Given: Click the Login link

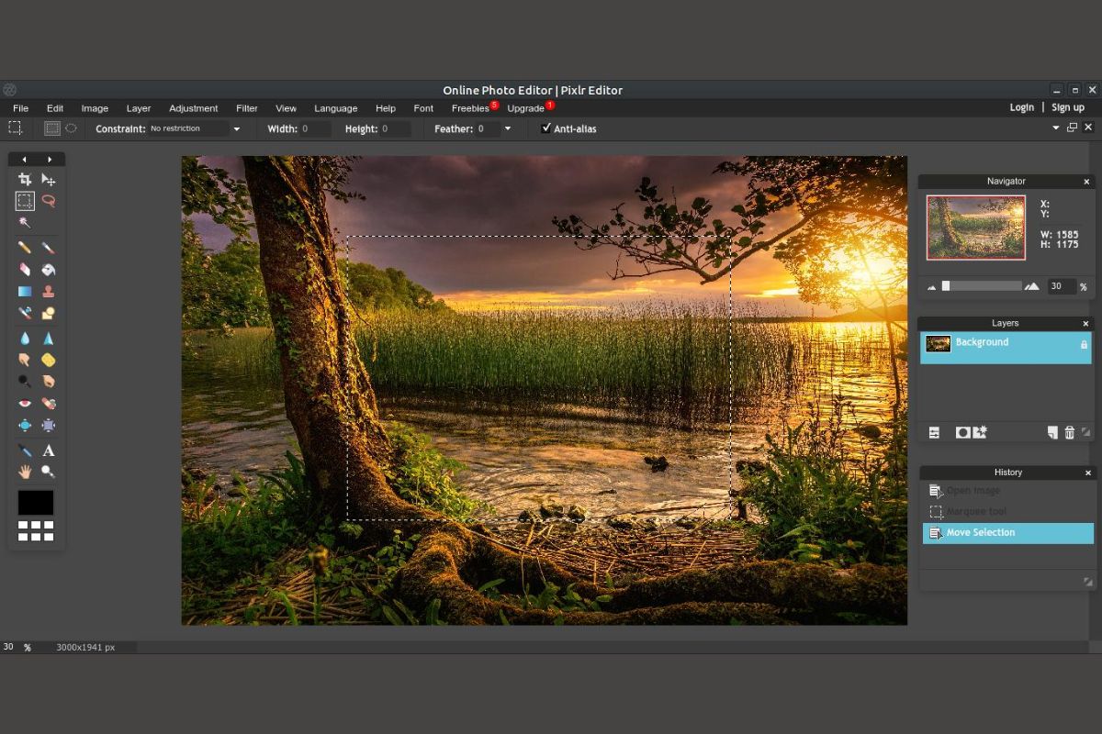Looking at the screenshot, I should (1021, 107).
